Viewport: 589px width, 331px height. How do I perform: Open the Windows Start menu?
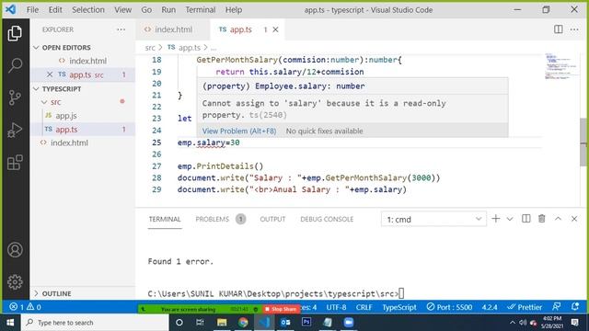pyautogui.click(x=10, y=323)
